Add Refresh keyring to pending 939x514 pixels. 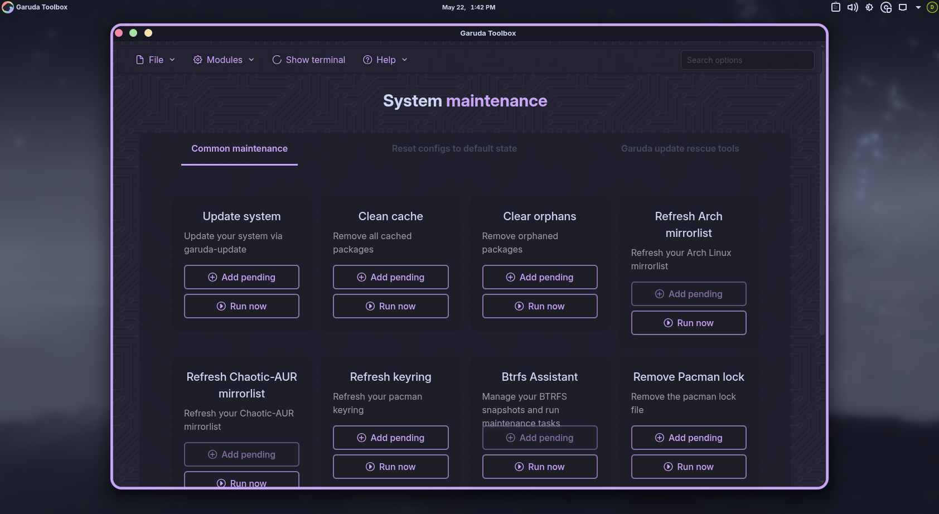click(390, 438)
